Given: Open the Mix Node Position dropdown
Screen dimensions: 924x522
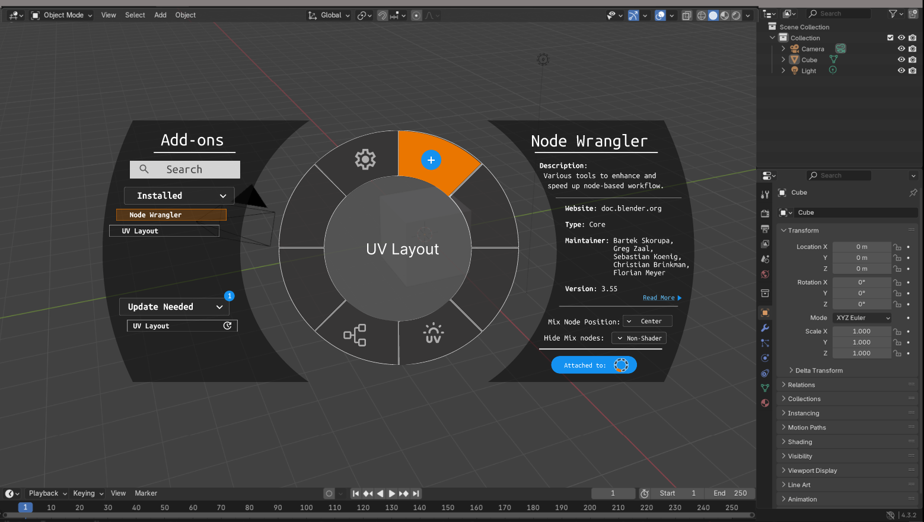Looking at the screenshot, I should tap(647, 322).
